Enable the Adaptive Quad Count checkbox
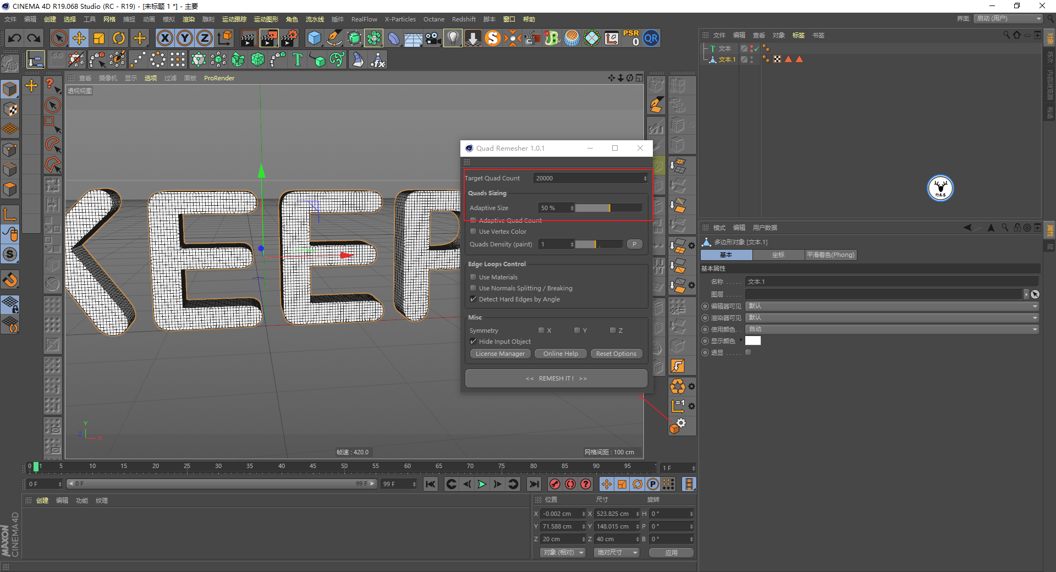The width and height of the screenshot is (1056, 572). point(473,221)
